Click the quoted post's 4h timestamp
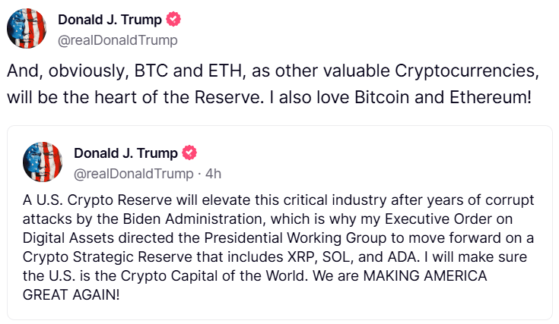Image resolution: width=559 pixels, height=324 pixels. coord(213,174)
